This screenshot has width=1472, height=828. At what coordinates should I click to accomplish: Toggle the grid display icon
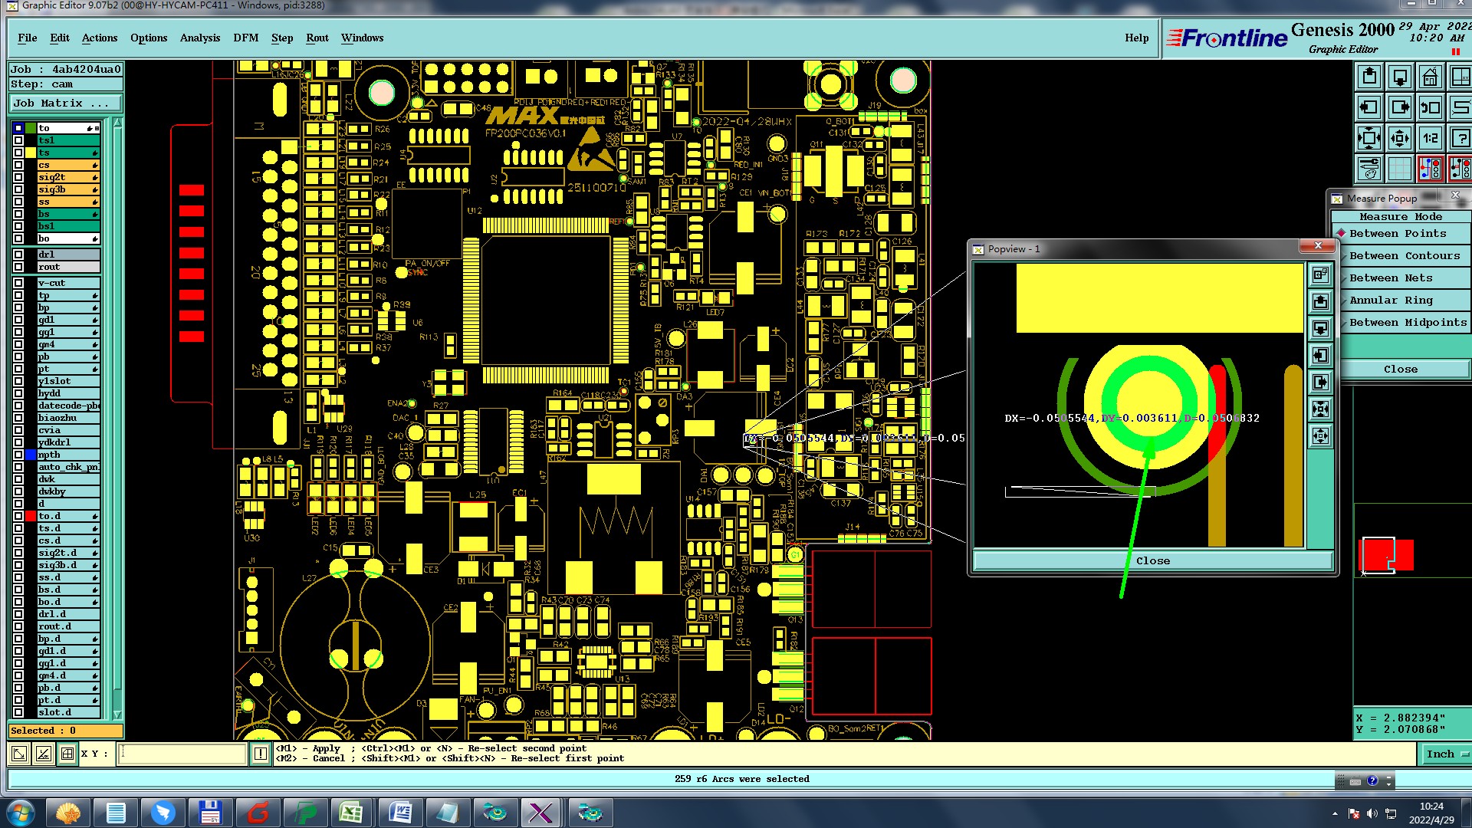coord(1399,169)
